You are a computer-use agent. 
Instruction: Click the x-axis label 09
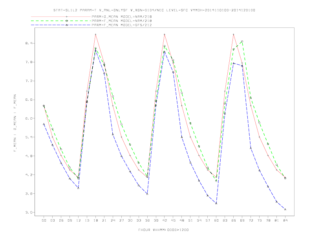pyautogui.click(x=70, y=220)
